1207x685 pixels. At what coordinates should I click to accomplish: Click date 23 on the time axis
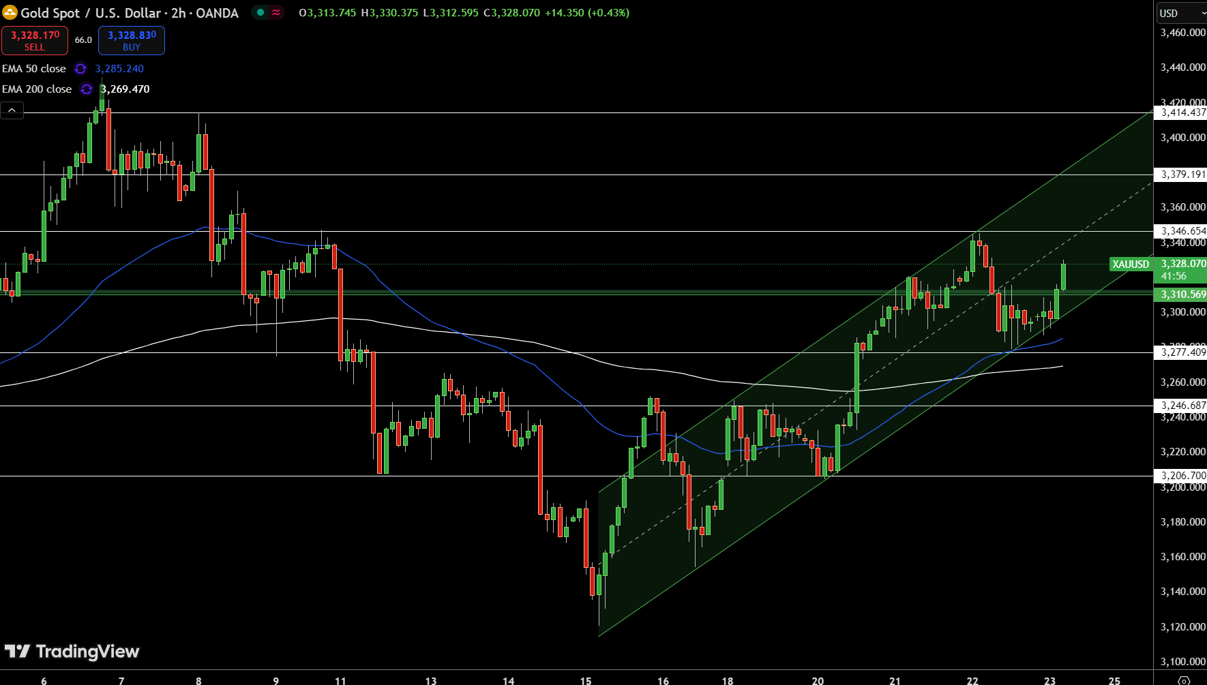pyautogui.click(x=1050, y=680)
